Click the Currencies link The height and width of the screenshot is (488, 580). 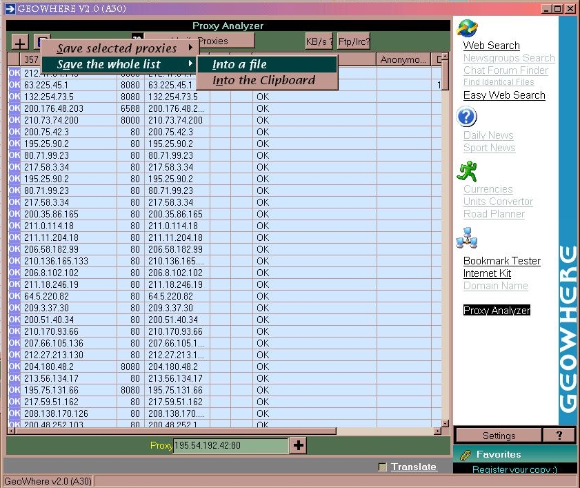[488, 189]
